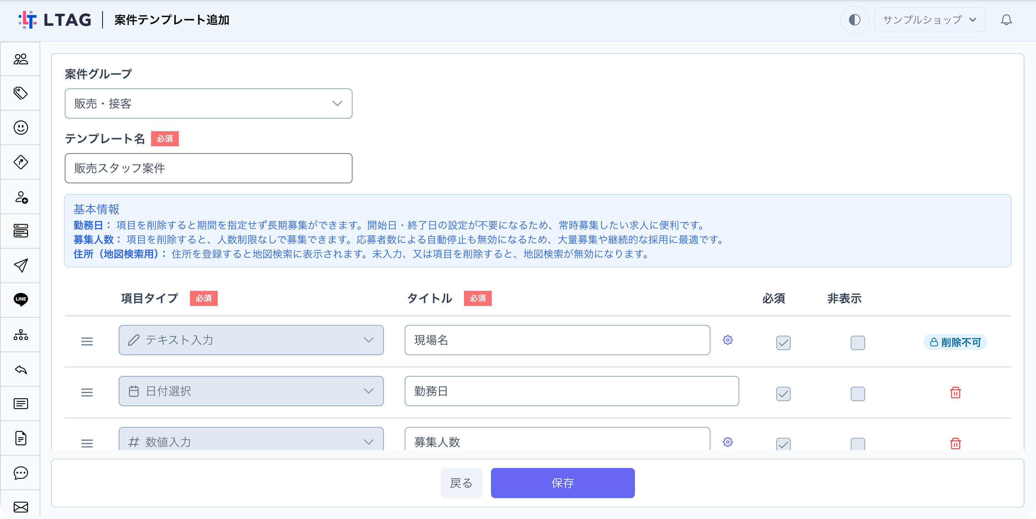Click the テンプレート名 input field
1036x519 pixels.
[208, 168]
